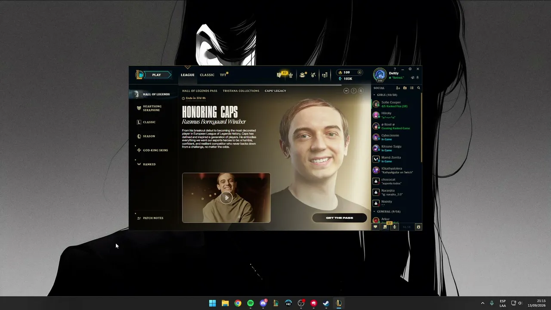Click the question mark circle above the Caps portrait

pos(353,91)
